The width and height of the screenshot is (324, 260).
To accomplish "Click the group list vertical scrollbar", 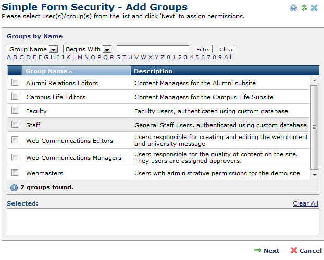I will [314, 127].
